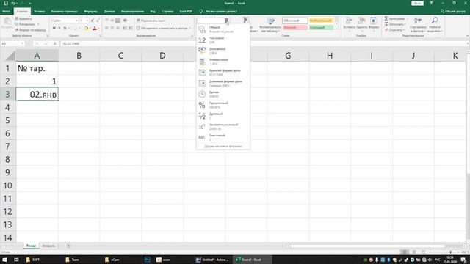Viewport: 470px width, 264px height.
Task: Switch to the Formulas ribbon tab
Action: pos(91,12)
